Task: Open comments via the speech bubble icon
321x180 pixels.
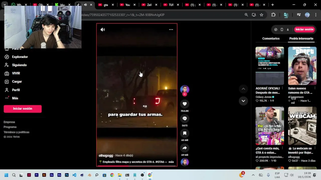Action: pyautogui.click(x=185, y=118)
